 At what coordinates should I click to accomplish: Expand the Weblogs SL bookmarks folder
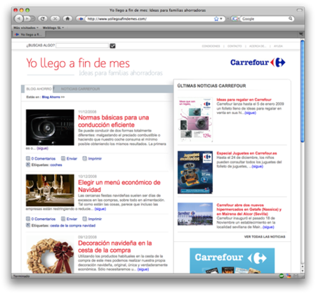click(53, 27)
